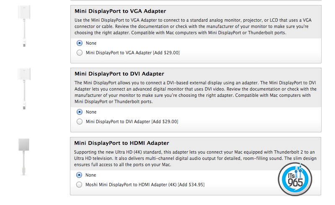Click the Moshi [Add $34.95] label text
335x205 pixels.
(145, 185)
